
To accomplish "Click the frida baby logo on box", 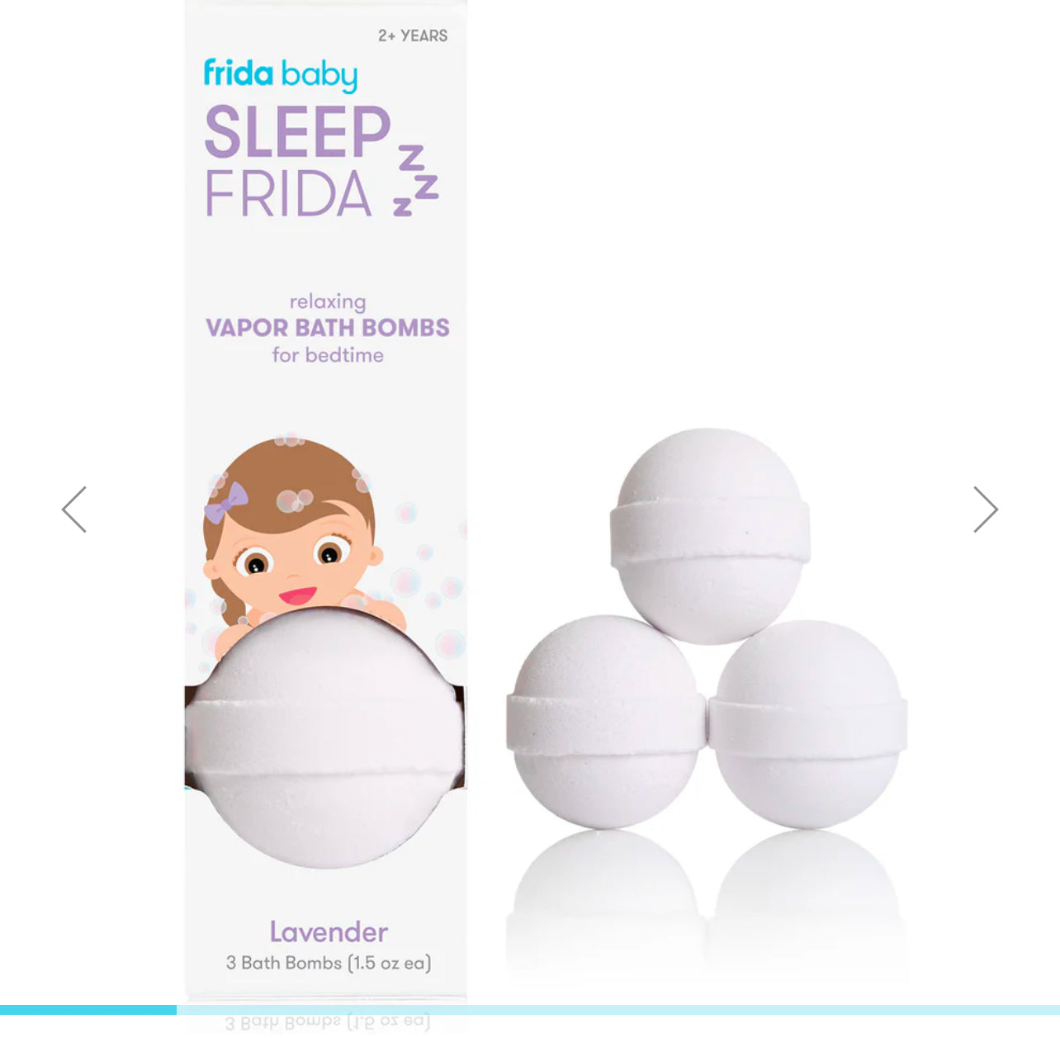I will tap(281, 74).
